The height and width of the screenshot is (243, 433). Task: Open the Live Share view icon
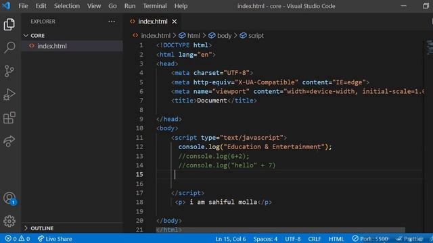(9, 141)
